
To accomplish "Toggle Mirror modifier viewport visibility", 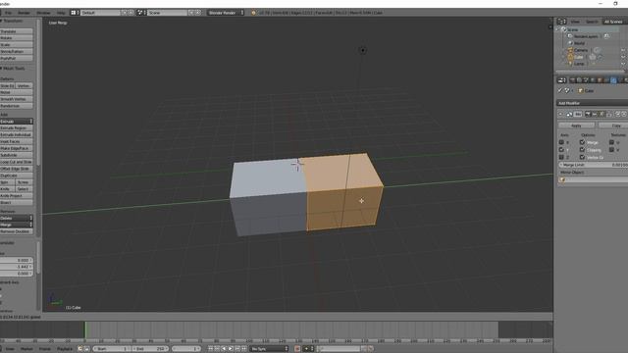I will click(595, 114).
